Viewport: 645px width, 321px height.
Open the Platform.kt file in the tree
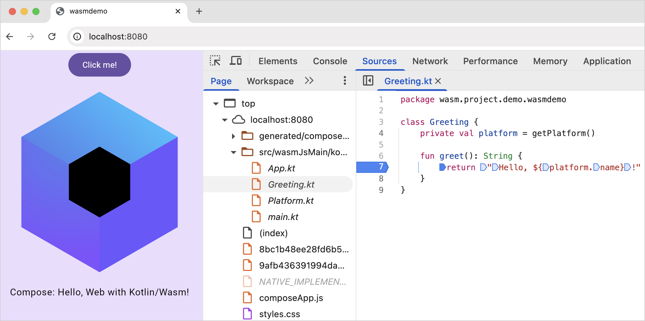[290, 201]
